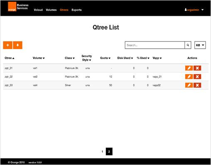Viewport: 211px width, 165px height.
Task: Go to page 1
Action: [102, 152]
